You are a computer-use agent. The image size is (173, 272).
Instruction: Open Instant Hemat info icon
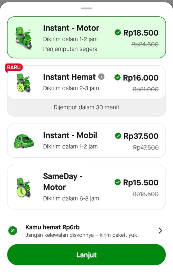click(x=101, y=77)
